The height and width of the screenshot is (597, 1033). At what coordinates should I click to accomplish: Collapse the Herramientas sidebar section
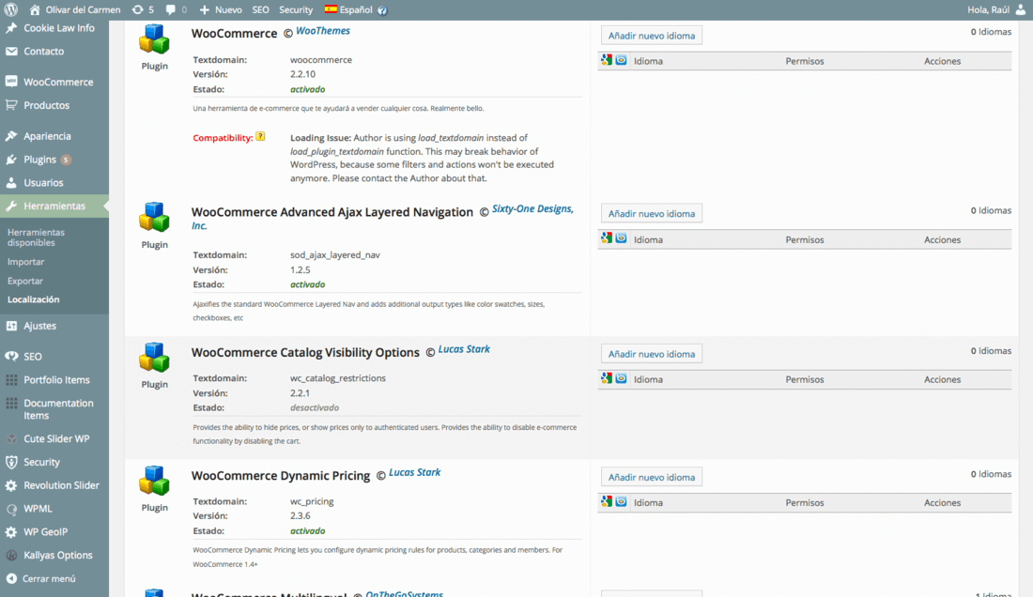[x=54, y=206]
